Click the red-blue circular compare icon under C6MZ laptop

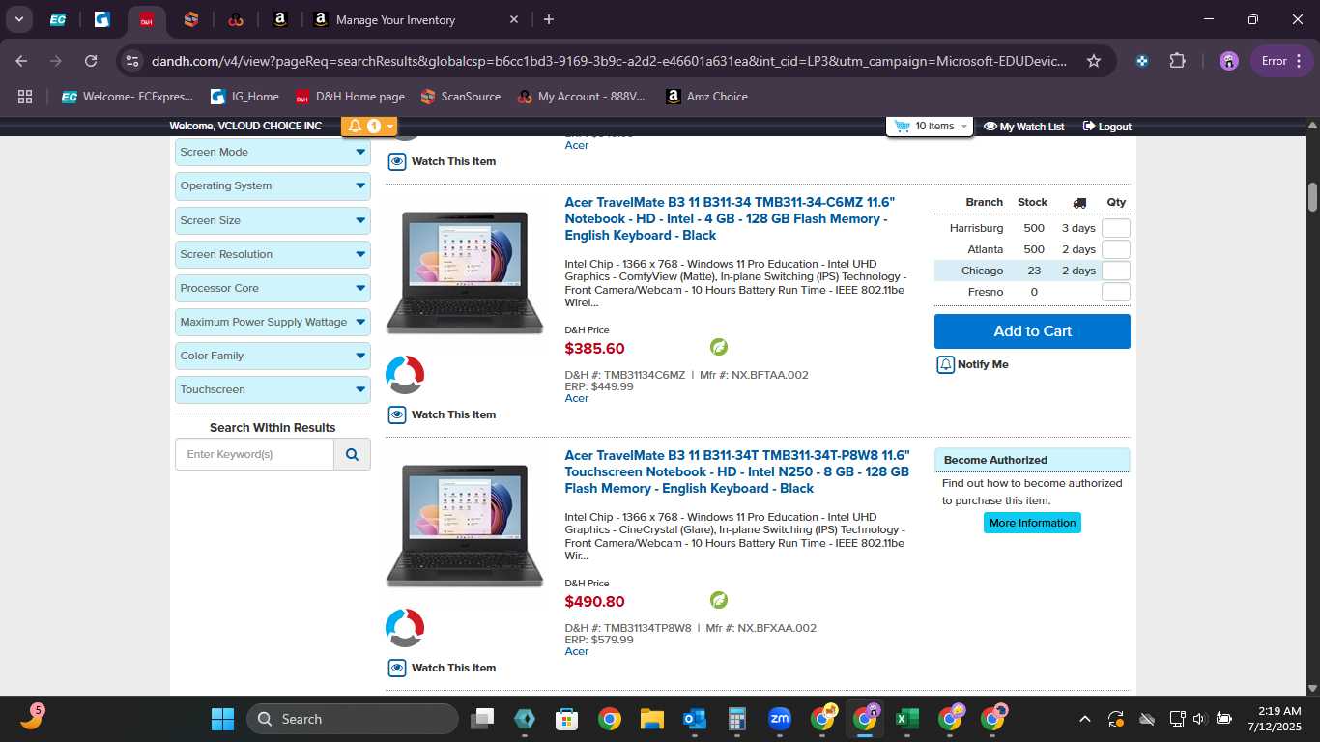pyautogui.click(x=405, y=375)
